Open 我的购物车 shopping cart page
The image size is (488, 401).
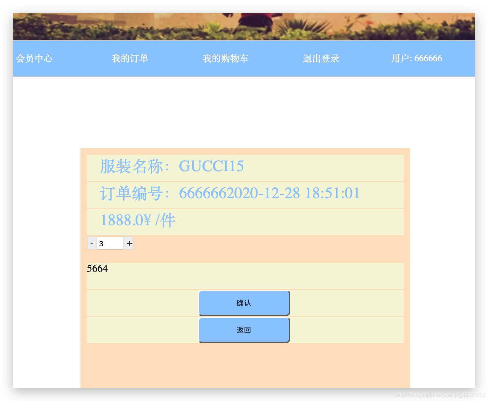(226, 59)
